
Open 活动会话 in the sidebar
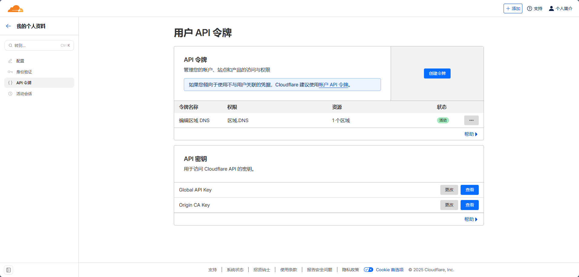click(24, 94)
